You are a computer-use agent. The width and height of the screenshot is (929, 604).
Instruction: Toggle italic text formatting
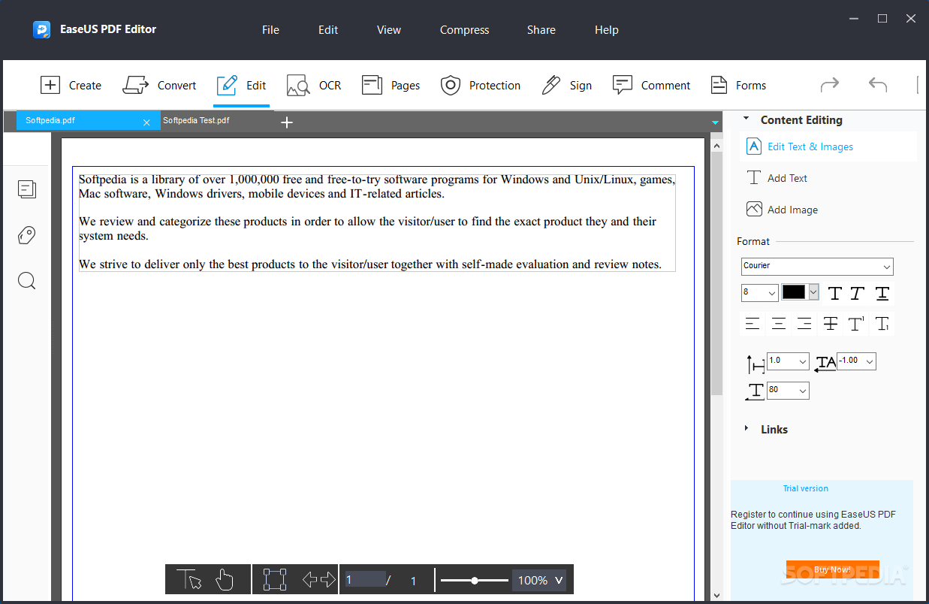point(858,293)
